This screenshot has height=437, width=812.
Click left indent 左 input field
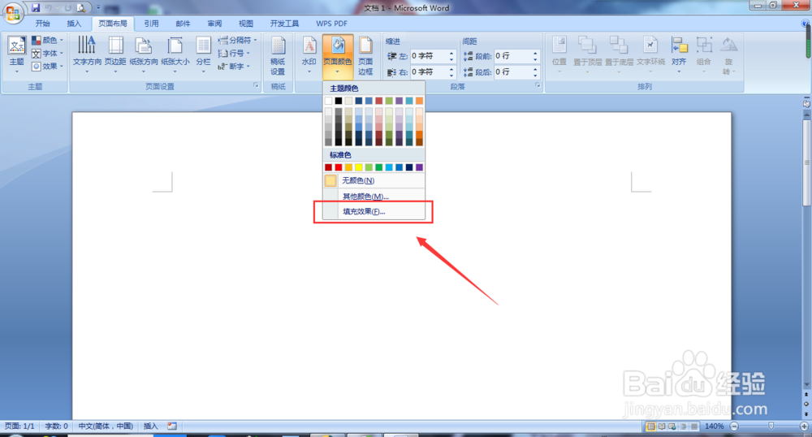point(429,56)
